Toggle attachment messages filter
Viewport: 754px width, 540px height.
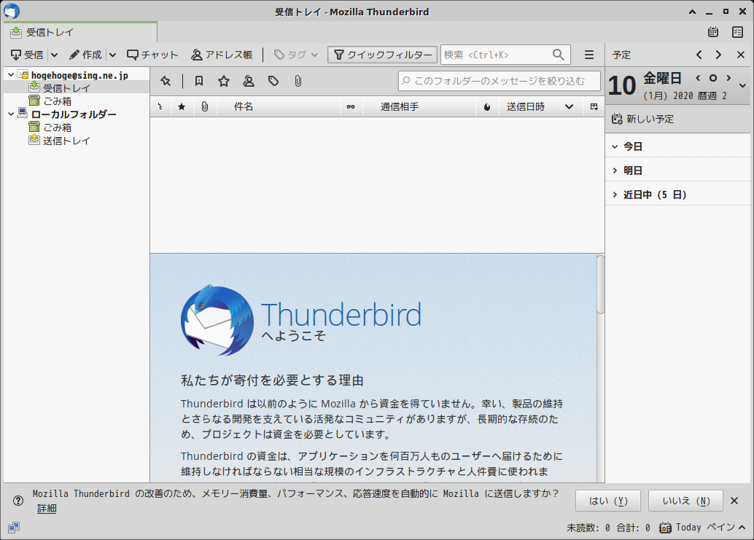coord(298,81)
